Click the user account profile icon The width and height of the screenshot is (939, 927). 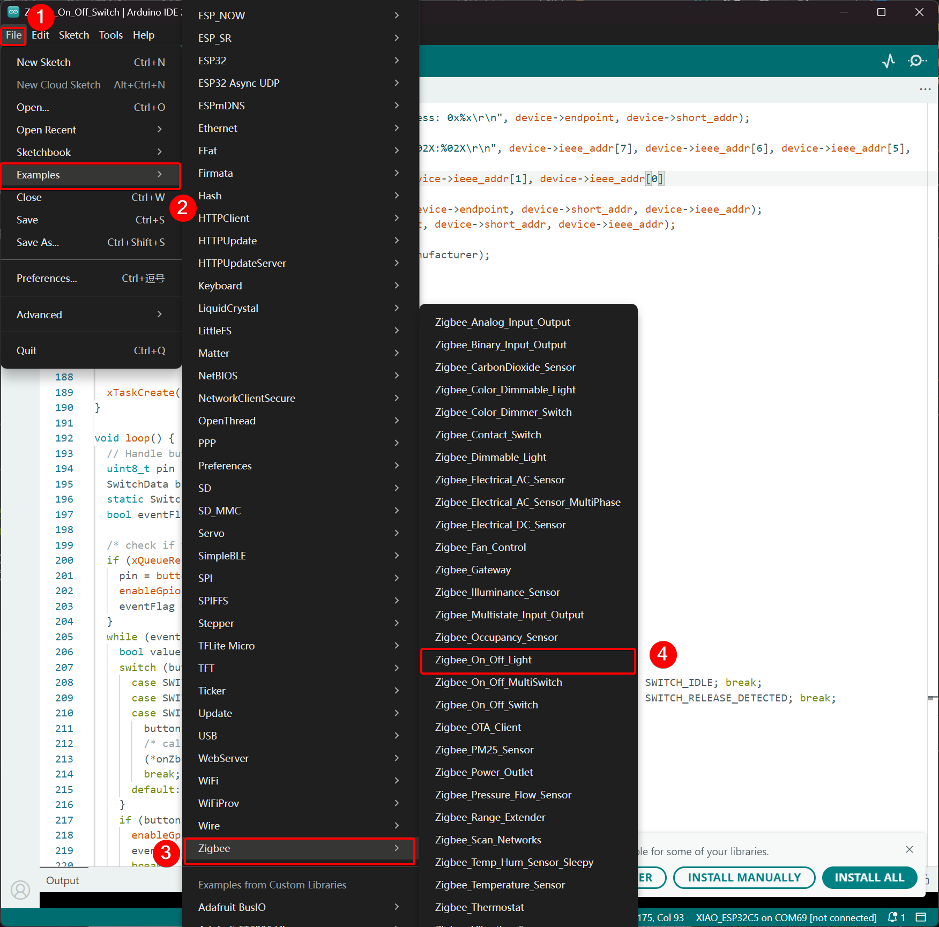[x=20, y=890]
